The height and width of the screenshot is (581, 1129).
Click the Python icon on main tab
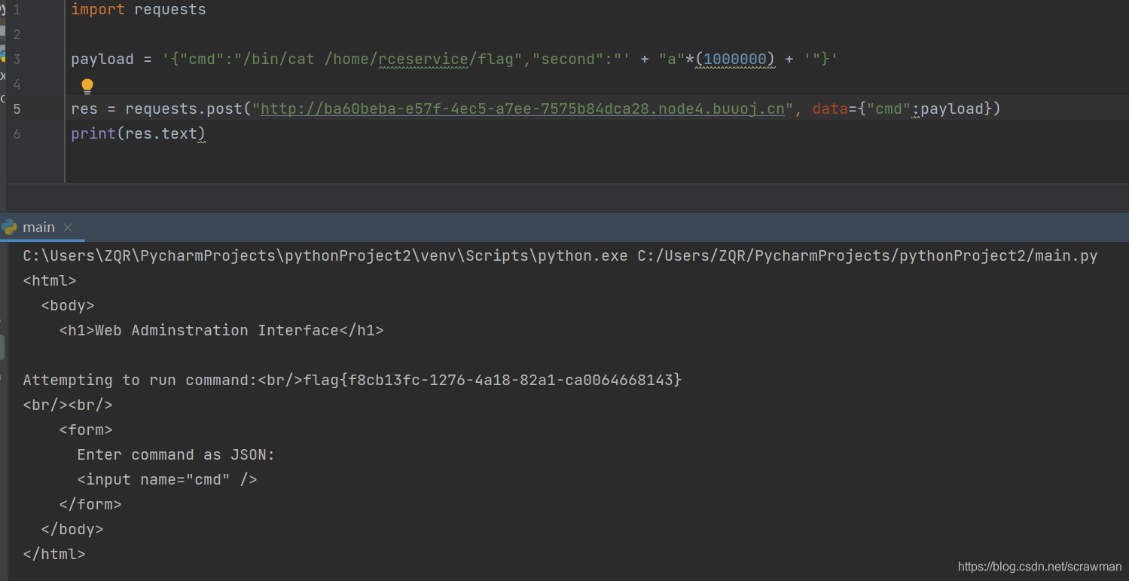[9, 227]
